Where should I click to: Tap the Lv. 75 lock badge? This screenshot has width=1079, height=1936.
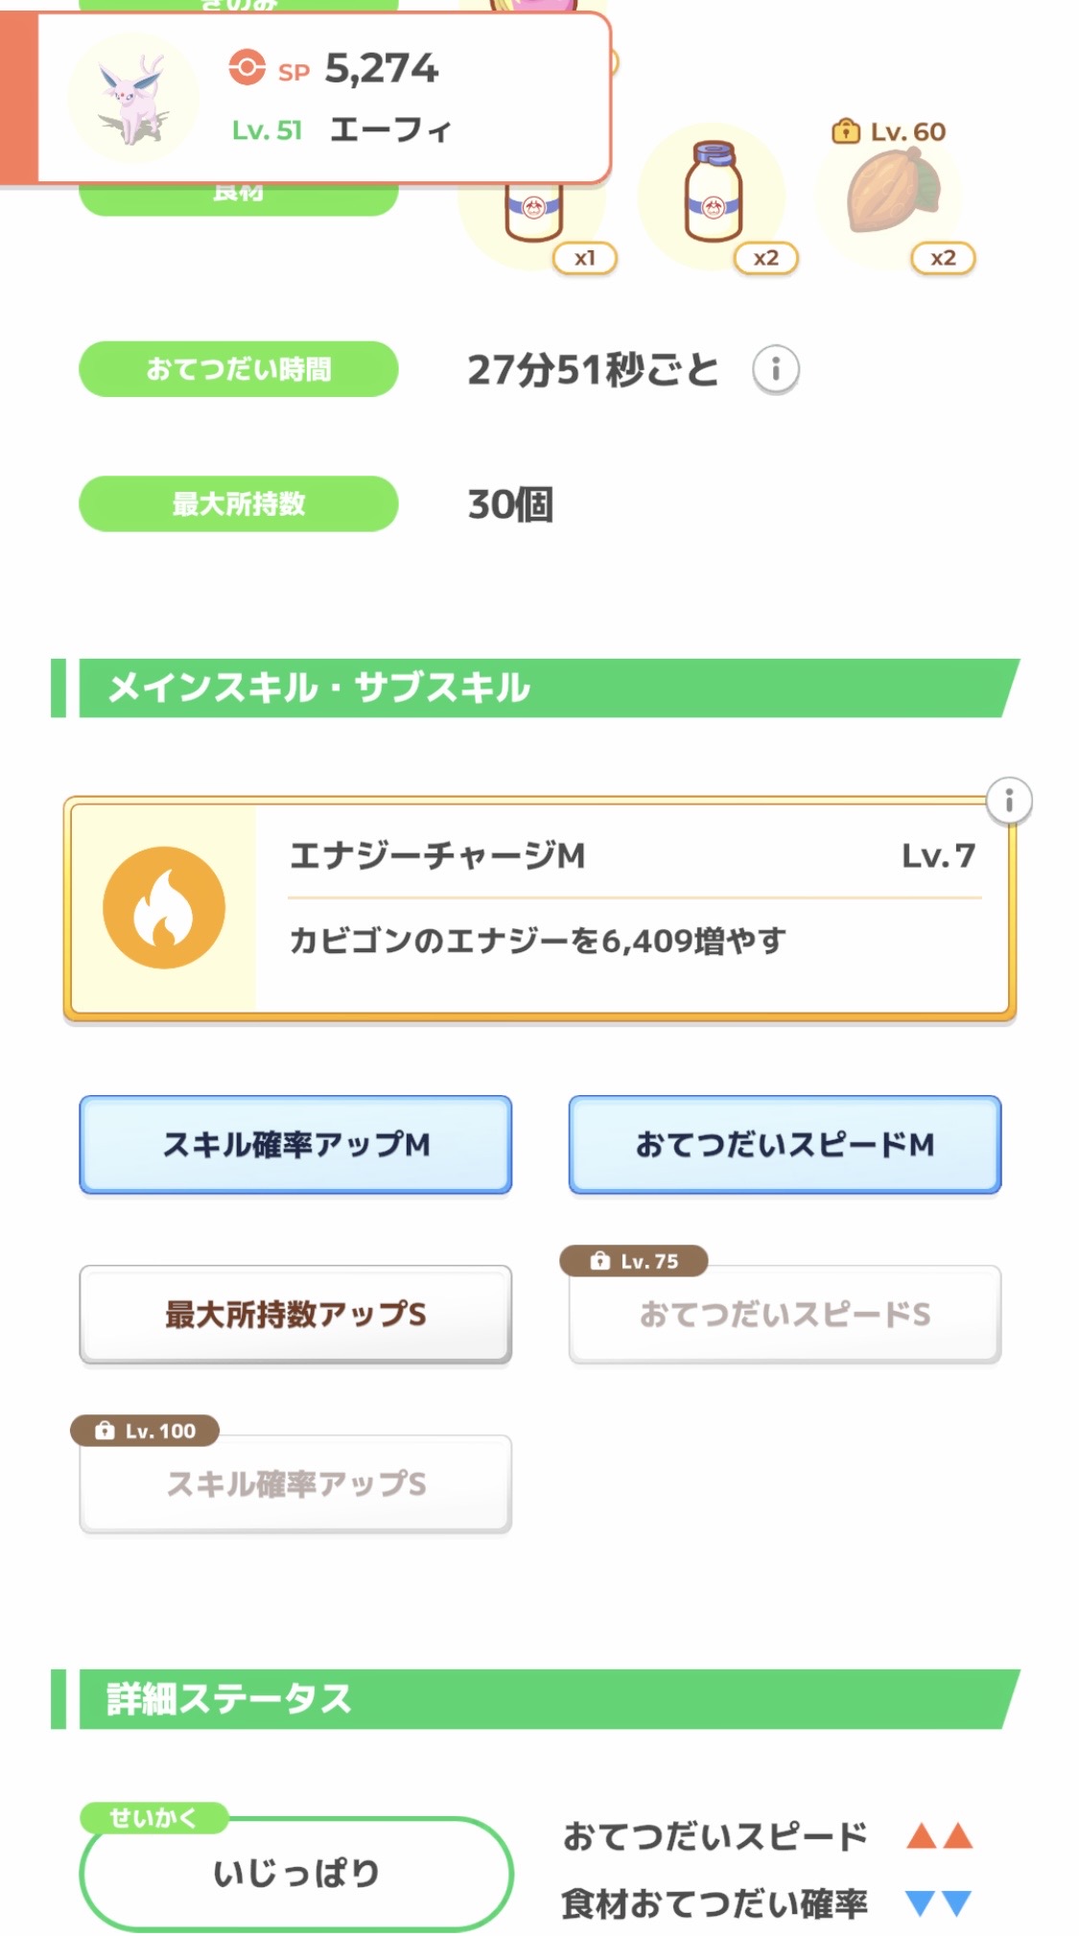(x=634, y=1261)
